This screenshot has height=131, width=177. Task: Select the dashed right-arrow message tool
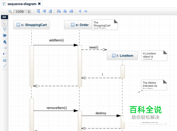(5, 48)
